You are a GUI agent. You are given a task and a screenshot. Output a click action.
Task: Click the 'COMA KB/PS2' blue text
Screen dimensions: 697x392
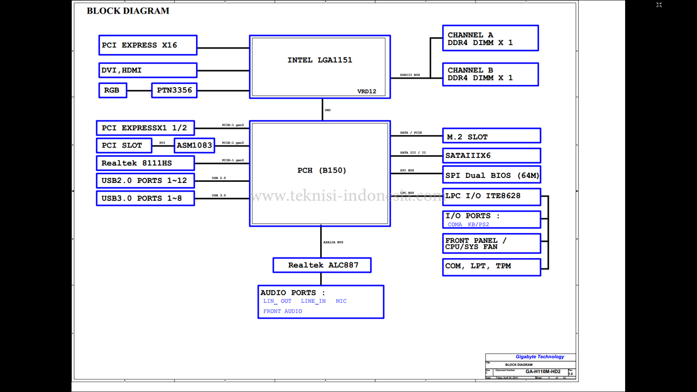tap(468, 224)
